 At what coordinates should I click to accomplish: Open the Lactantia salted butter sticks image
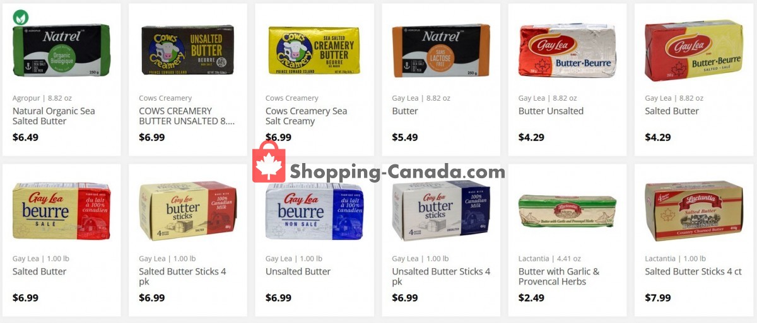click(x=693, y=211)
